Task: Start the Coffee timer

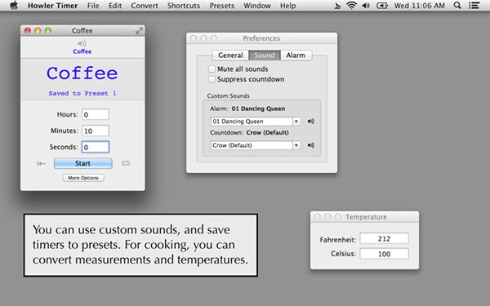Action: click(x=82, y=163)
